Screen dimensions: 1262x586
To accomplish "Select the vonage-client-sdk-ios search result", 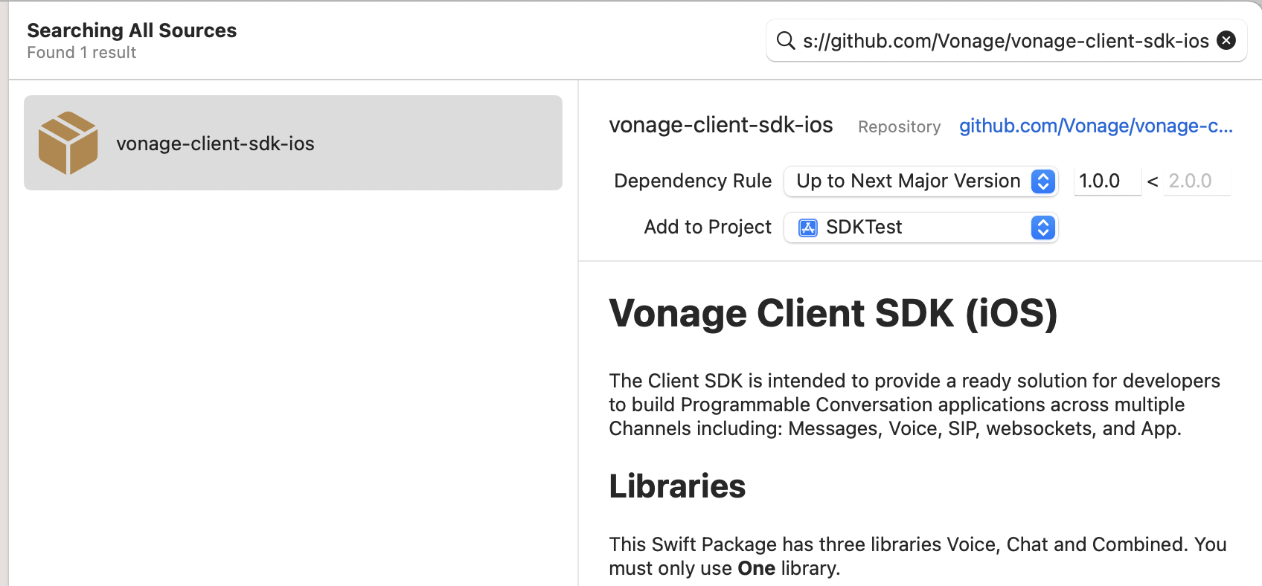I will coord(292,143).
